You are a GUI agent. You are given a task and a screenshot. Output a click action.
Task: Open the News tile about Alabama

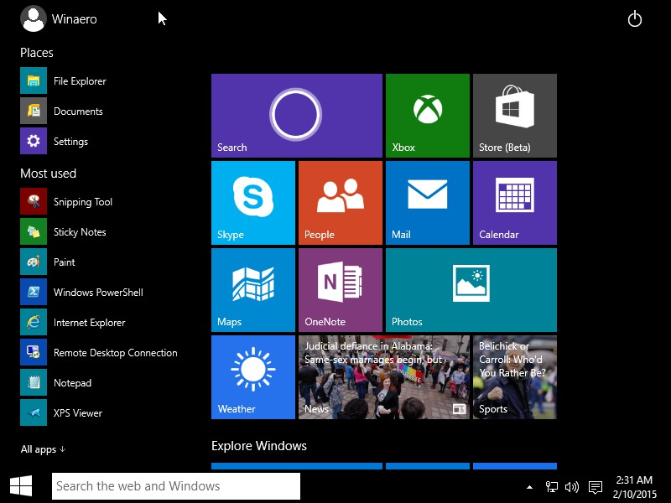(384, 377)
